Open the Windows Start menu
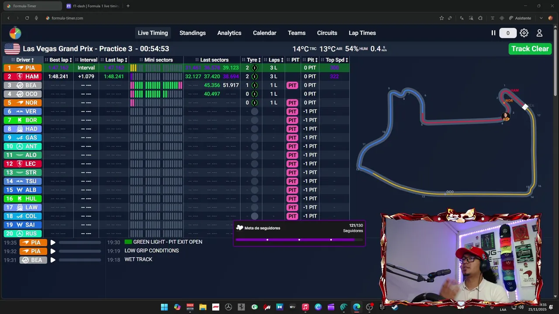This screenshot has width=559, height=314. pyautogui.click(x=164, y=307)
